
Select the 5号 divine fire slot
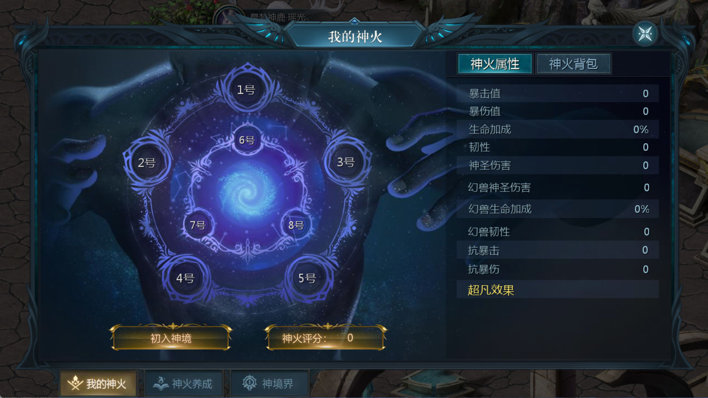[307, 278]
